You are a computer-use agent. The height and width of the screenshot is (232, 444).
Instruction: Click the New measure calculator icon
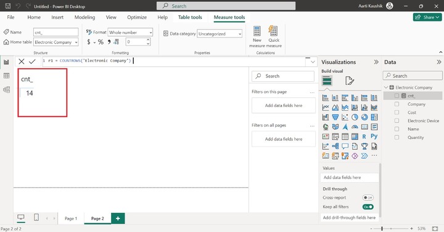click(257, 31)
